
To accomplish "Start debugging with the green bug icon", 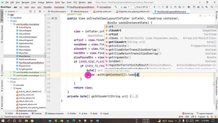I will pos(167,7).
